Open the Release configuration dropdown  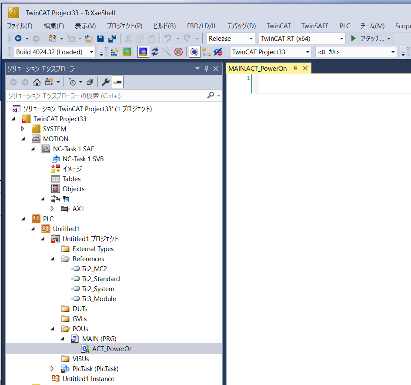251,39
